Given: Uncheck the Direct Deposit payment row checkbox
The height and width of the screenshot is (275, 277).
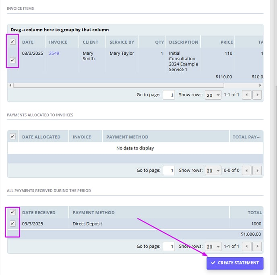Looking at the screenshot, I should tap(13, 224).
